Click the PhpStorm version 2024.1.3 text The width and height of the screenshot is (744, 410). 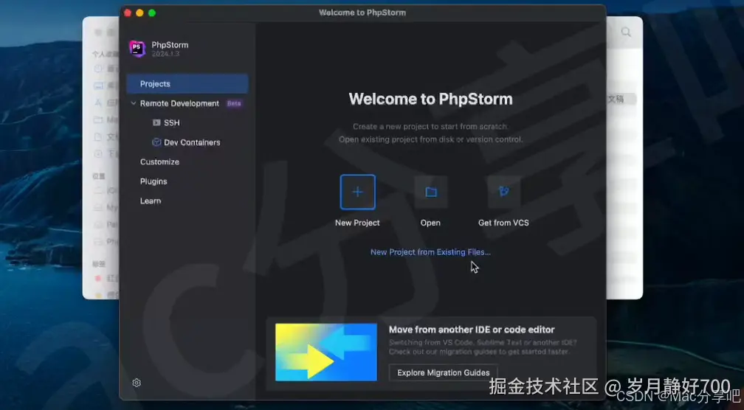[165, 54]
